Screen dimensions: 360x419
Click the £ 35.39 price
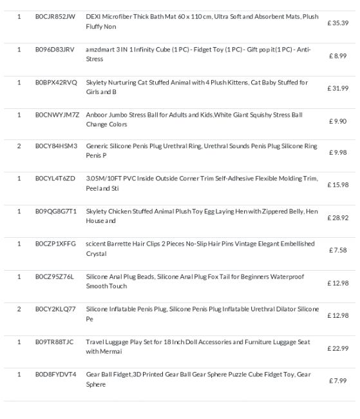[338, 23]
